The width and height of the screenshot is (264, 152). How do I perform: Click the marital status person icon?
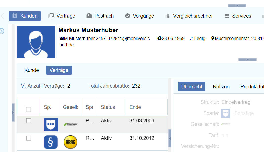click(x=192, y=39)
